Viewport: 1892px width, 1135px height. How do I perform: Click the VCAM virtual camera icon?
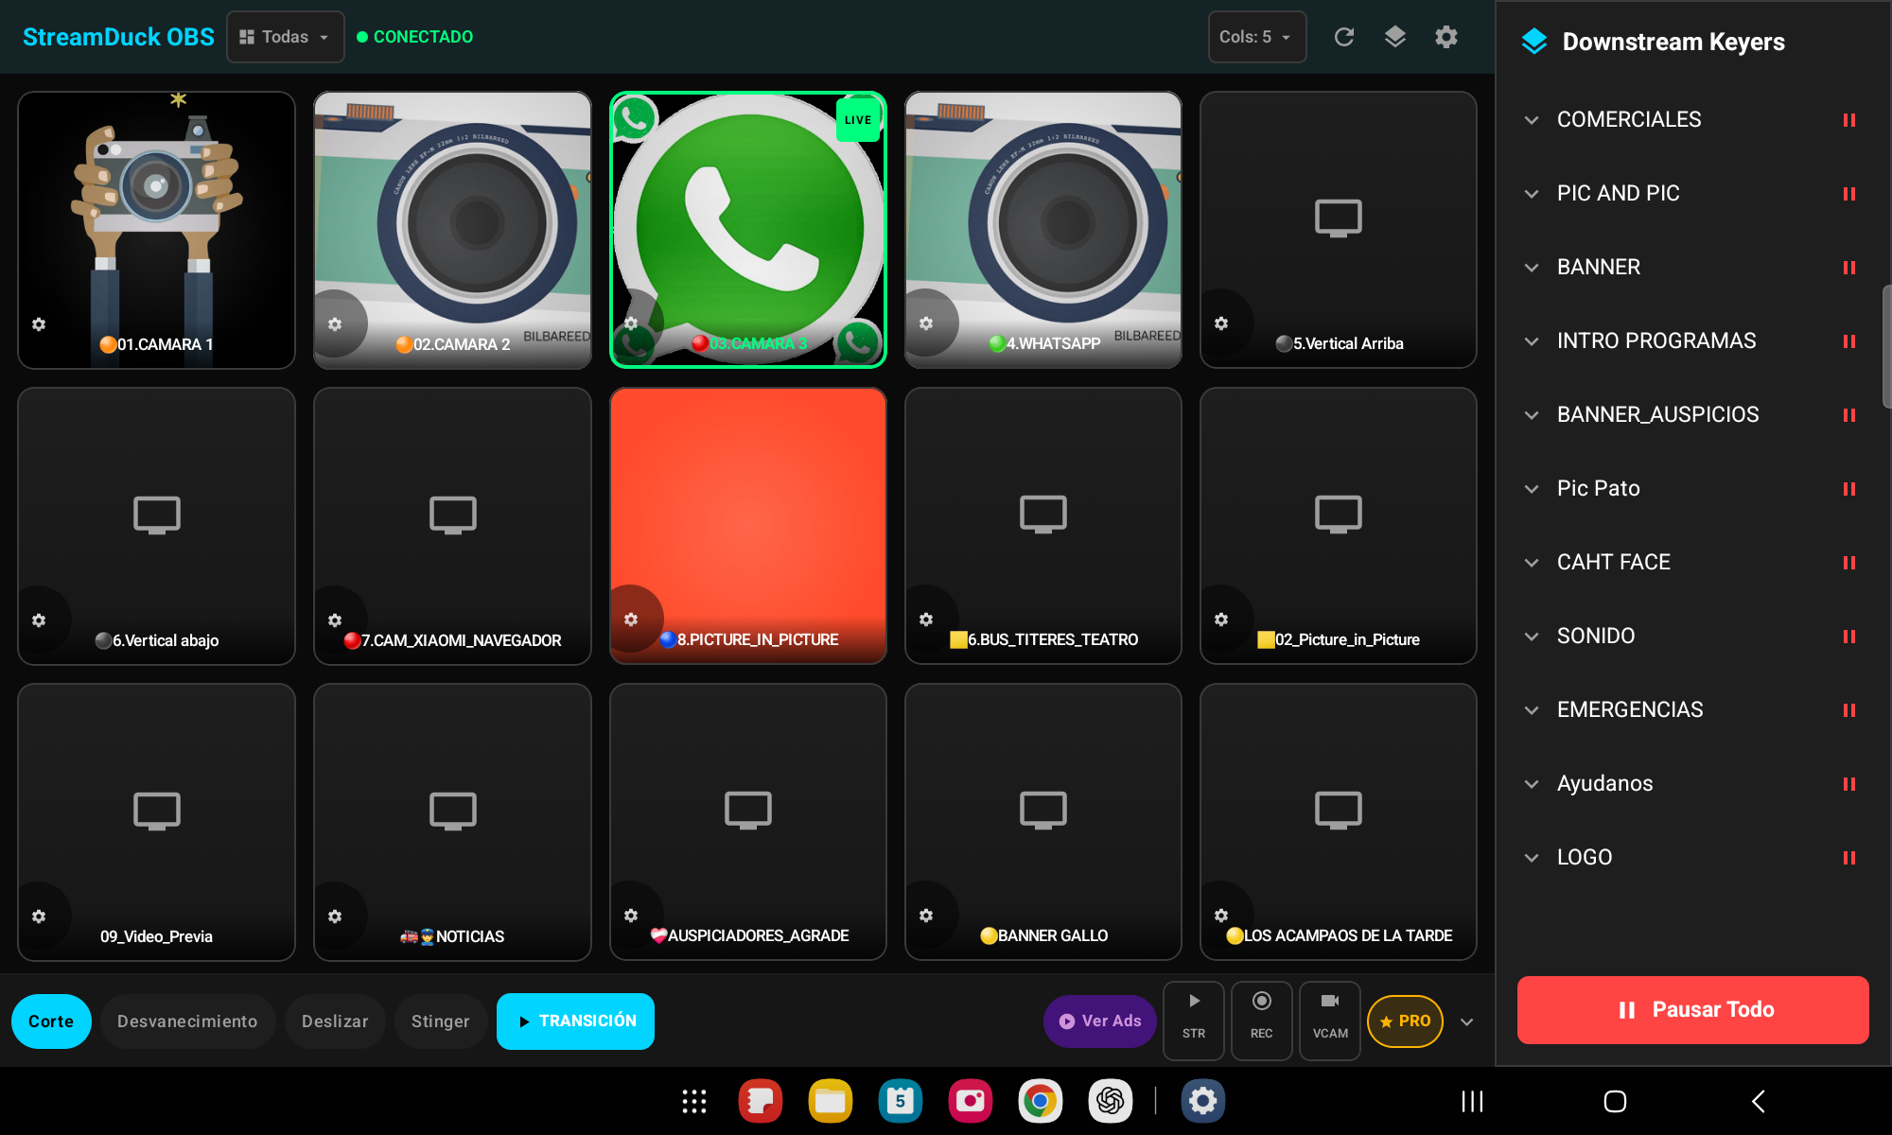point(1329,1021)
